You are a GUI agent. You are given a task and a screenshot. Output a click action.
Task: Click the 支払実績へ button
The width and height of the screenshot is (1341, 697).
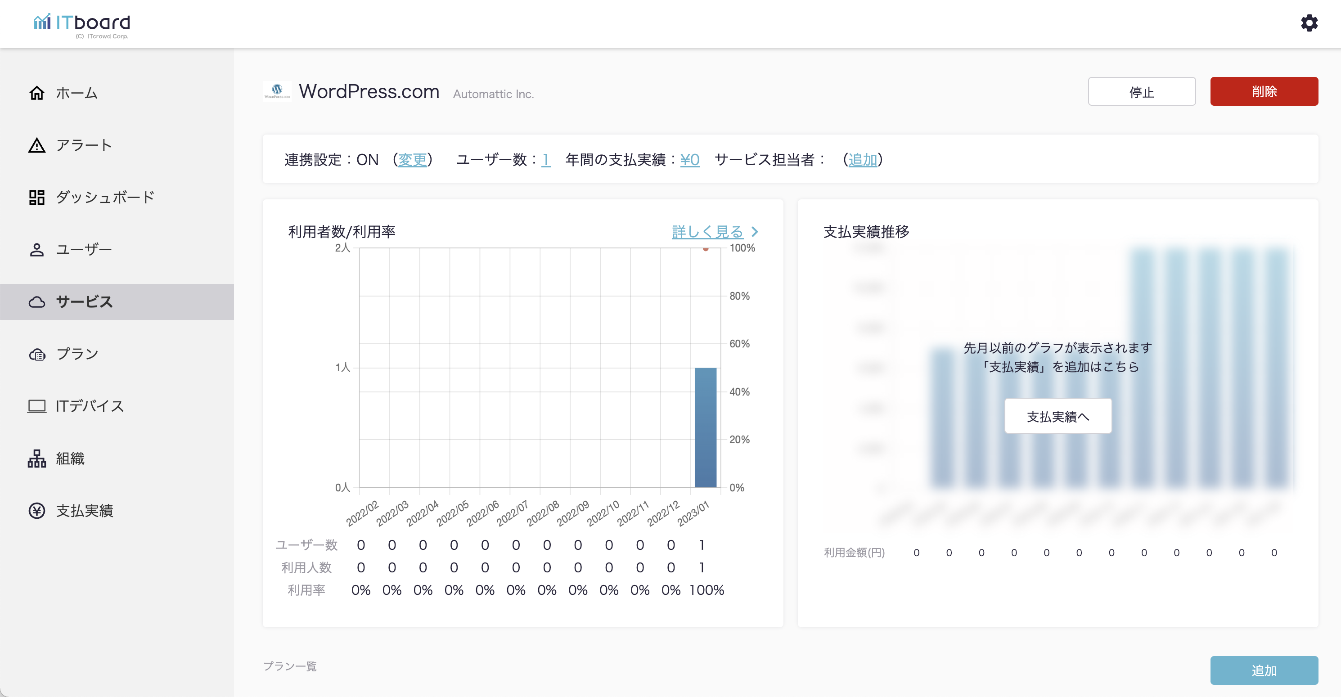pos(1057,416)
